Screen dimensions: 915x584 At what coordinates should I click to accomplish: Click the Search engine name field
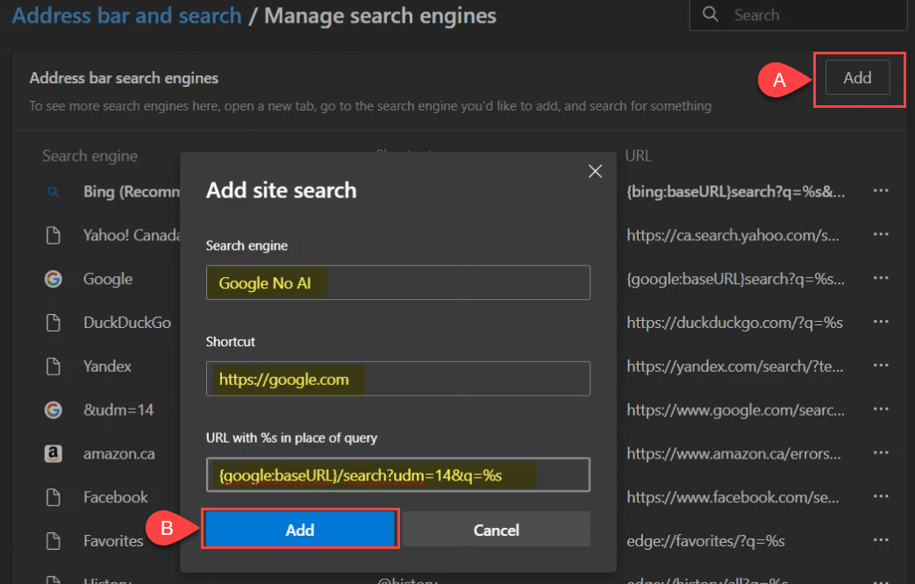[397, 283]
